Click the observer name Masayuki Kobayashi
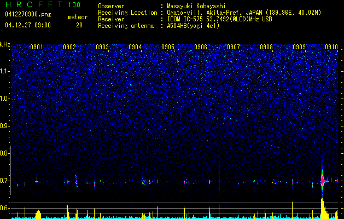Viewport: 344px width, 219px height. tap(196, 6)
